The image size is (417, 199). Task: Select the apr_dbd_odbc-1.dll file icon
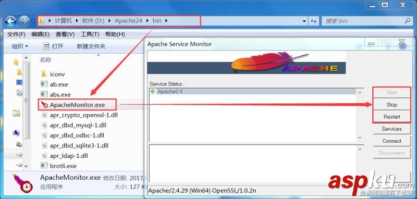pyautogui.click(x=44, y=135)
